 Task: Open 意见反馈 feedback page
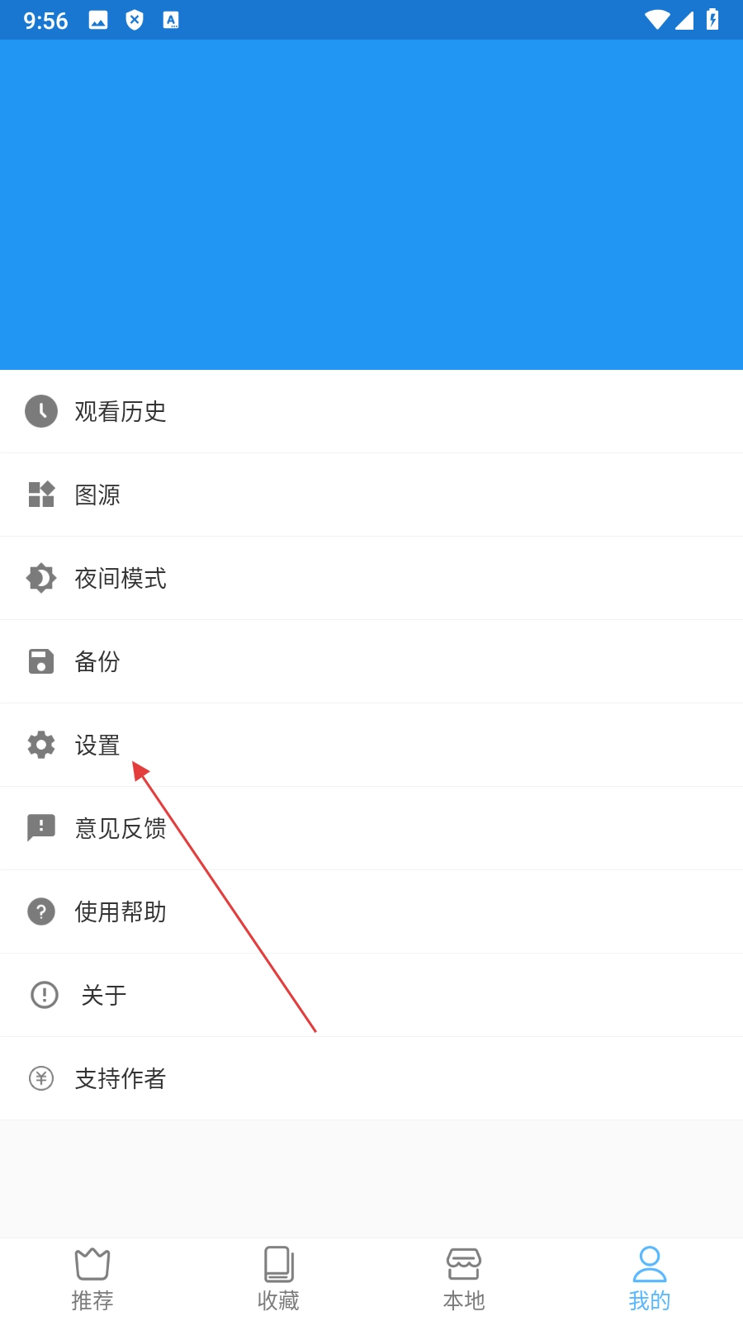[x=371, y=828]
